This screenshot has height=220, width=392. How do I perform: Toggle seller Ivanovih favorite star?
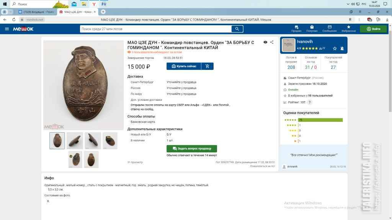click(335, 49)
